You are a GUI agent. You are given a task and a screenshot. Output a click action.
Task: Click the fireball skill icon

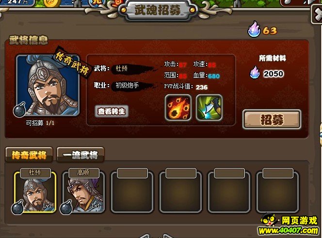pyautogui.click(x=178, y=108)
